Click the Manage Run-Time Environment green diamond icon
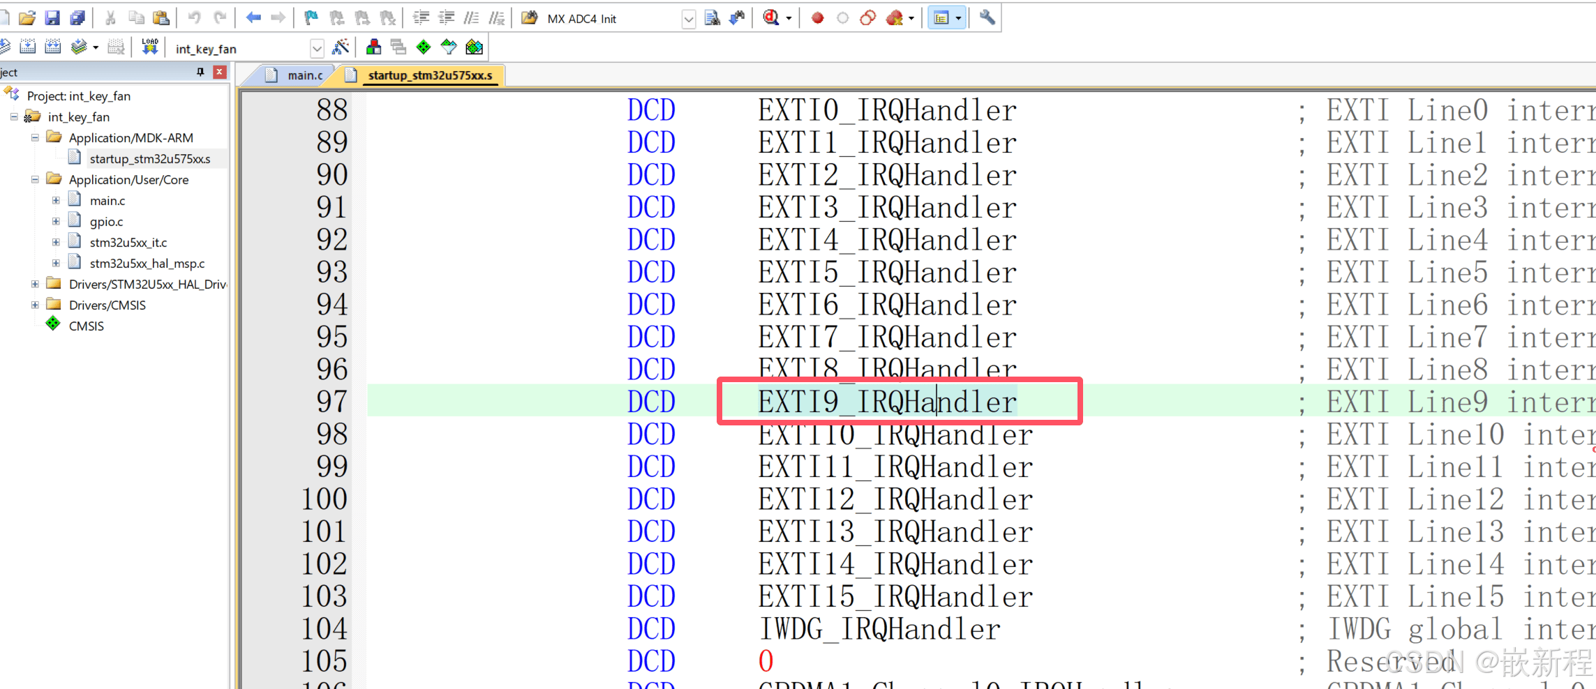Image resolution: width=1596 pixels, height=689 pixels. click(424, 47)
